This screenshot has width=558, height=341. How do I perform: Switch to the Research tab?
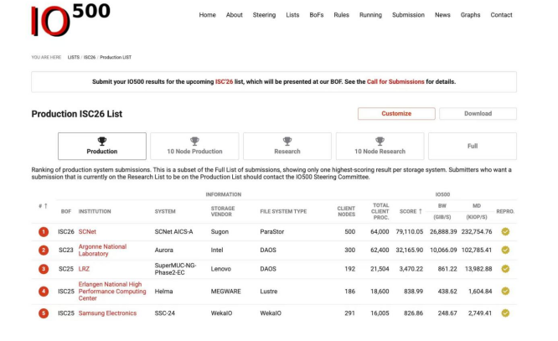(287, 147)
